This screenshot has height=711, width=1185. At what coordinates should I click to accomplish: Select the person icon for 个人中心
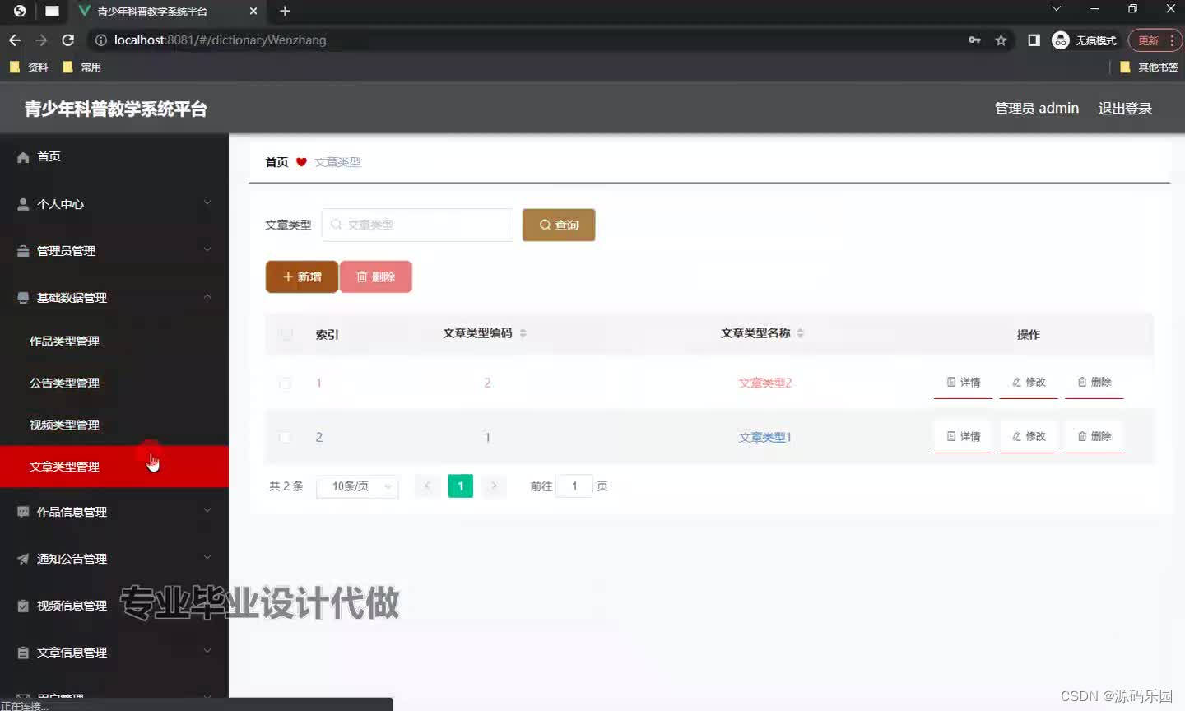pyautogui.click(x=24, y=203)
